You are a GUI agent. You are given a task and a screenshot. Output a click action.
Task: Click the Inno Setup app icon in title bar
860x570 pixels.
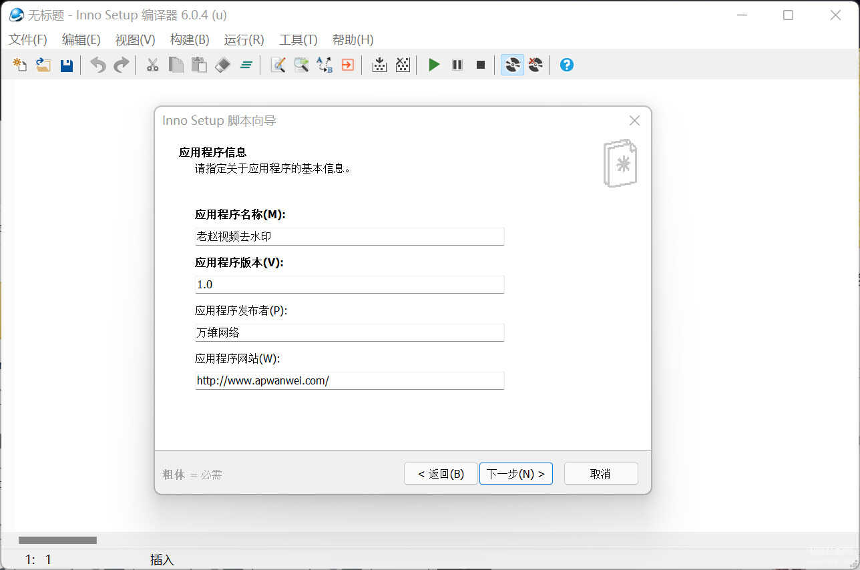(x=17, y=15)
